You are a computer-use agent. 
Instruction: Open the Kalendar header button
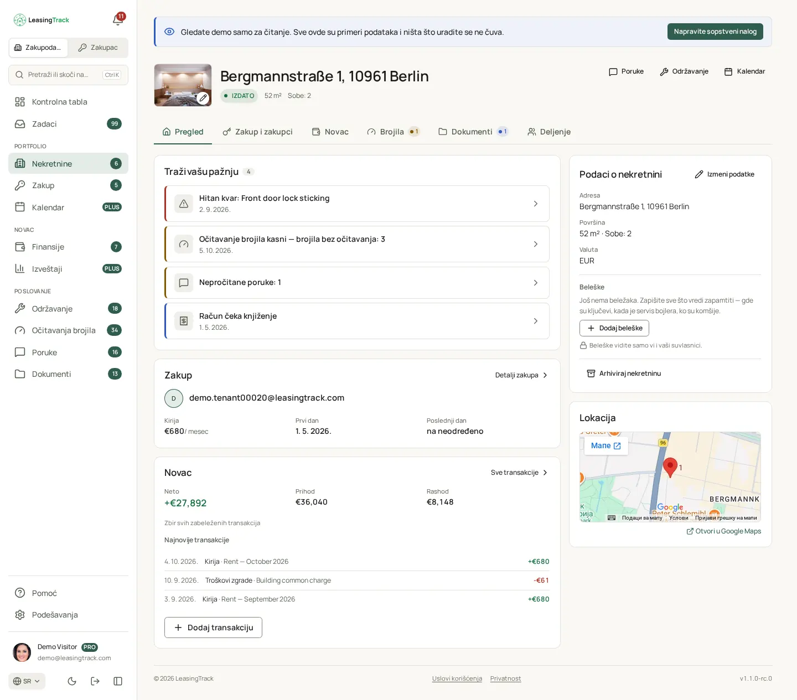(x=744, y=71)
